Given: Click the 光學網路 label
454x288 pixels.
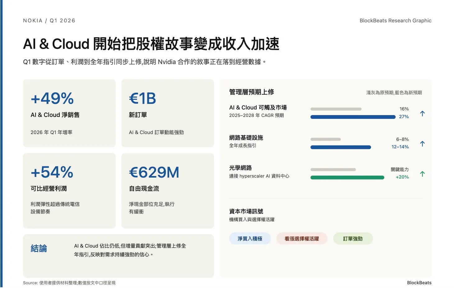Looking at the screenshot, I should tap(240, 168).
